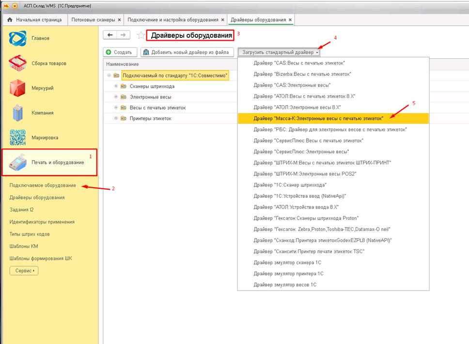Choose Драйвер 1С:Устройства ввод (NativeApi)
Viewport: 469px width, 344px height.
coord(333,197)
